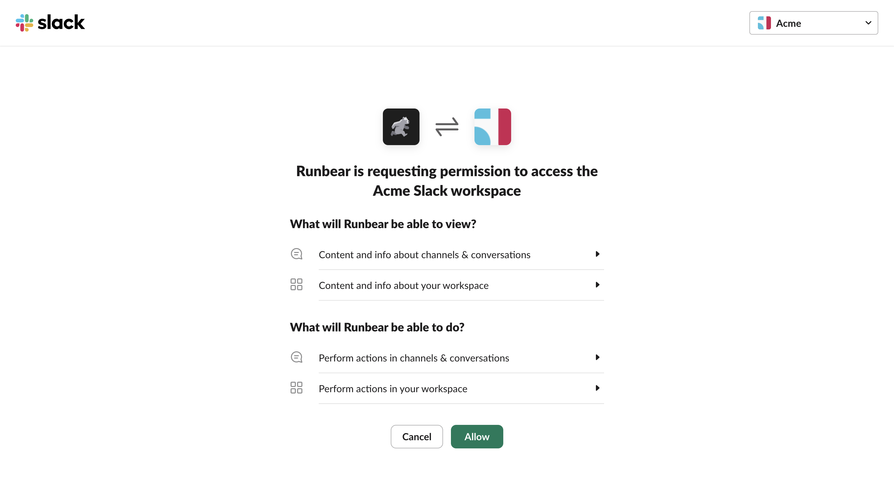Expand perform actions workspace details
Image resolution: width=894 pixels, height=502 pixels.
[596, 388]
